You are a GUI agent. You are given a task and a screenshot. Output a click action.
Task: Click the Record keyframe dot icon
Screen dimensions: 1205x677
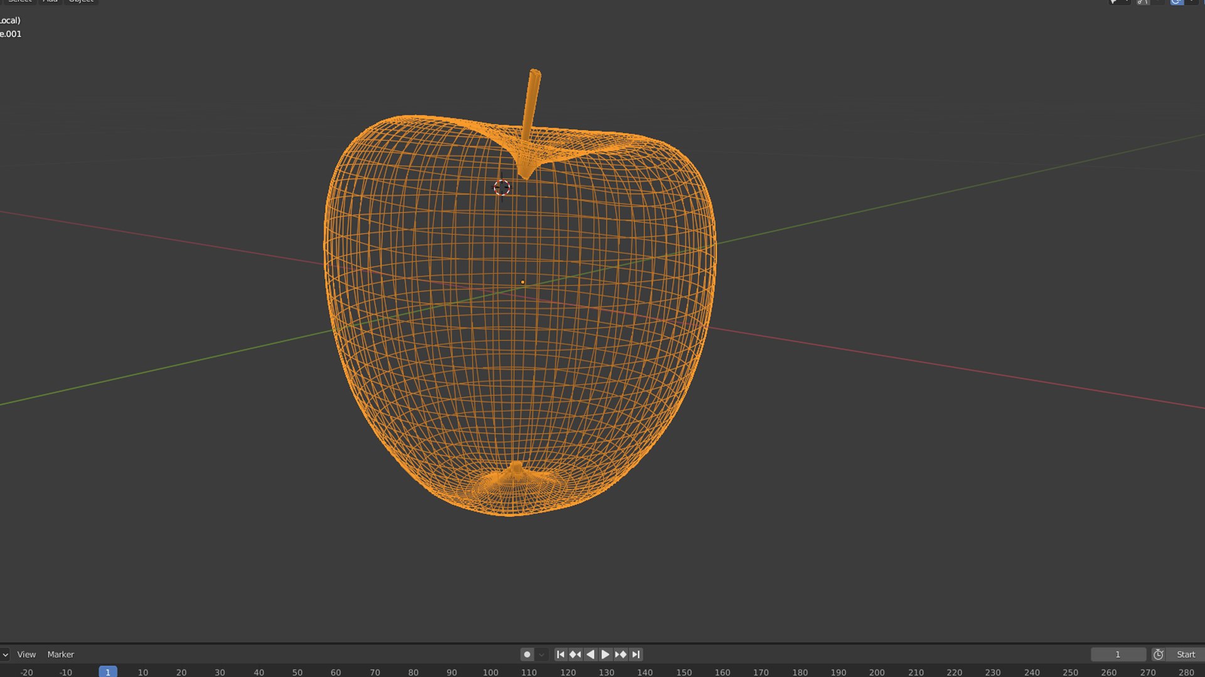click(x=528, y=654)
